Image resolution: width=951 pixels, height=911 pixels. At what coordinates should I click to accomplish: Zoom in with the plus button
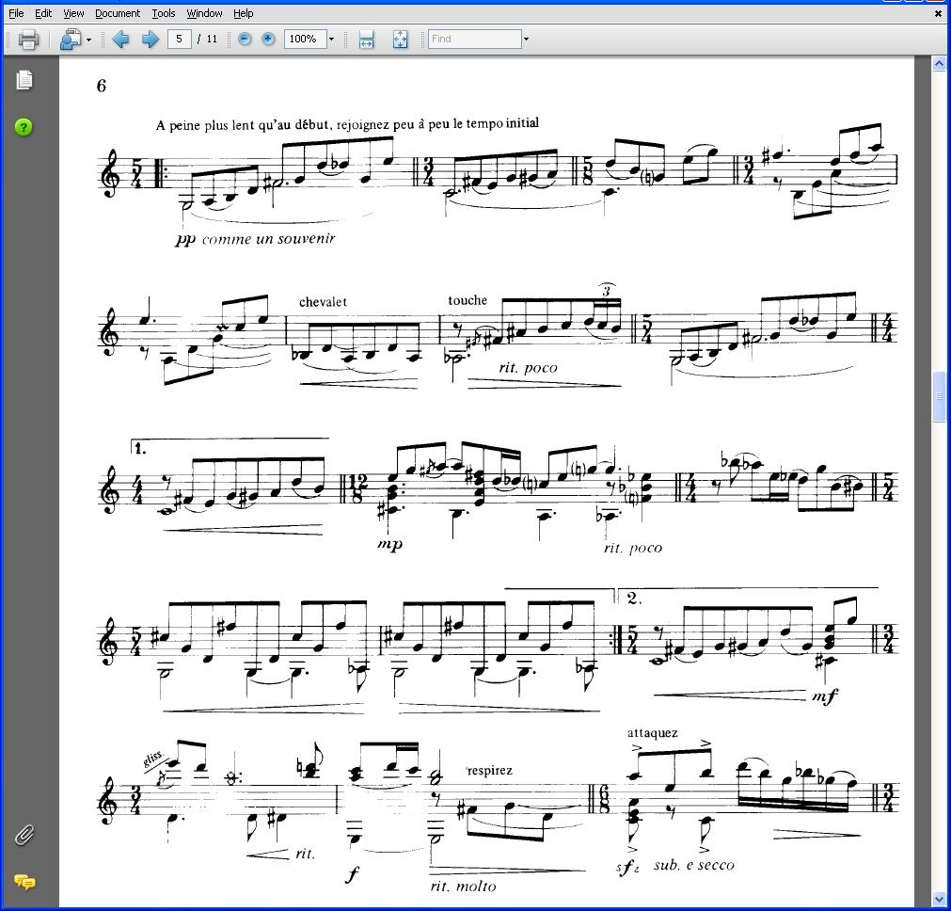[x=268, y=39]
